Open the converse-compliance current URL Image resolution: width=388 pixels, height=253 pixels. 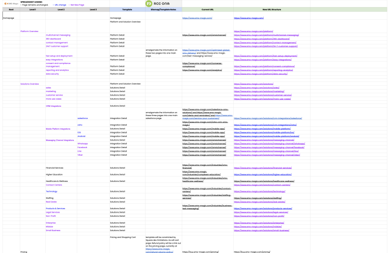[202, 65]
